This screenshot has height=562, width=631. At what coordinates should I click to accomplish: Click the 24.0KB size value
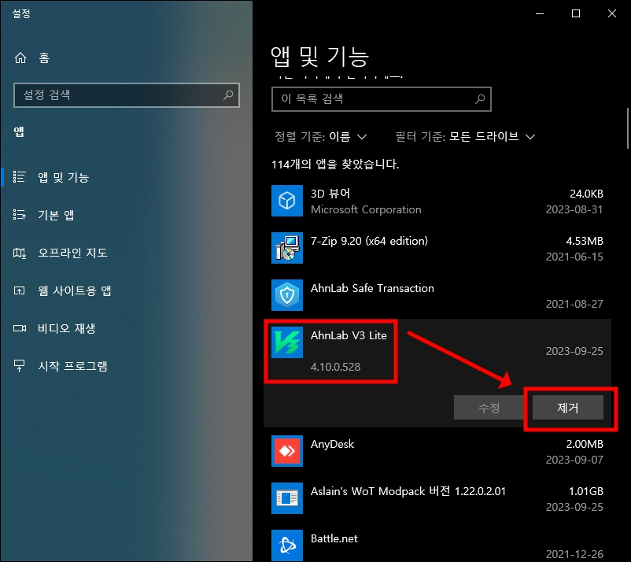point(586,194)
